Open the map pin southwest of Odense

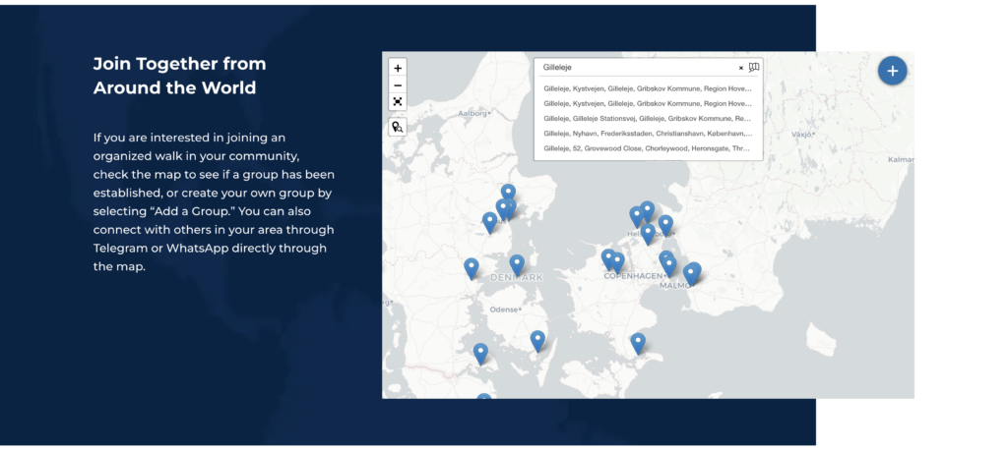[x=480, y=353]
